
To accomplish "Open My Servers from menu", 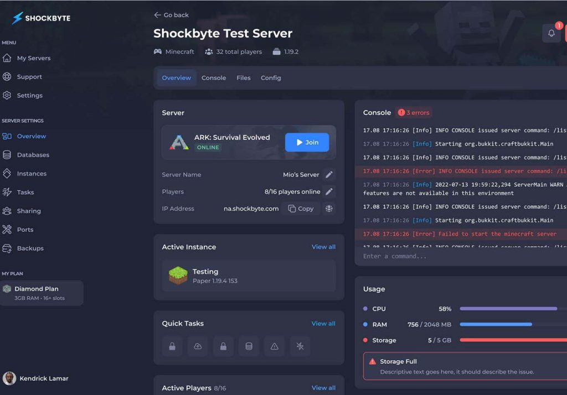I will 33,58.
